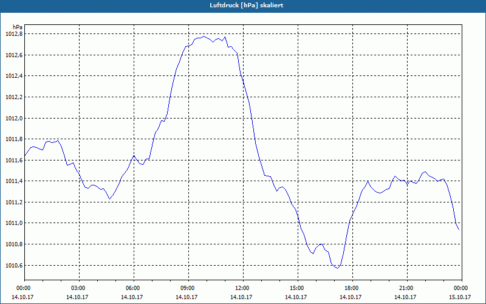This screenshot has width=486, height=304.
Task: Click the pressure curve's highest peak near 10:00
Action: (x=204, y=36)
